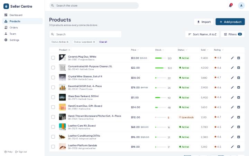Screen dimensions: 249x156
Task: Edit Hand-Thrown Stoneware Pitcher Set
Action: [x=232, y=117]
